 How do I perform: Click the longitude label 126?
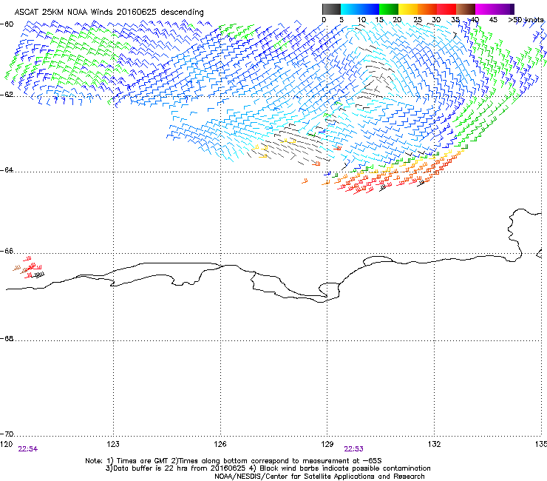pos(220,443)
